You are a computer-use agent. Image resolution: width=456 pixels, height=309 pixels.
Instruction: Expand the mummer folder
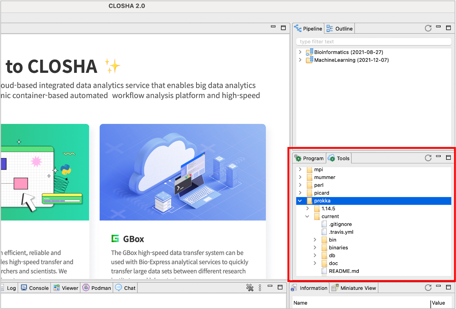pos(300,177)
